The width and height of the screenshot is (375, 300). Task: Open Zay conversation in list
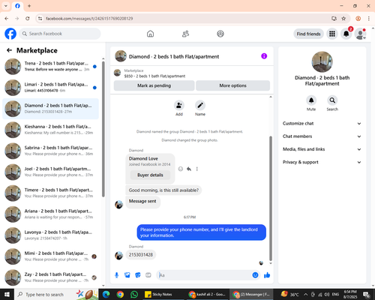tap(50, 277)
